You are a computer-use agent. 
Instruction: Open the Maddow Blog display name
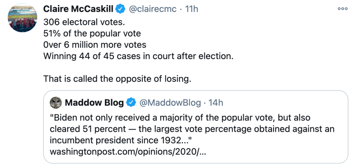(94, 103)
